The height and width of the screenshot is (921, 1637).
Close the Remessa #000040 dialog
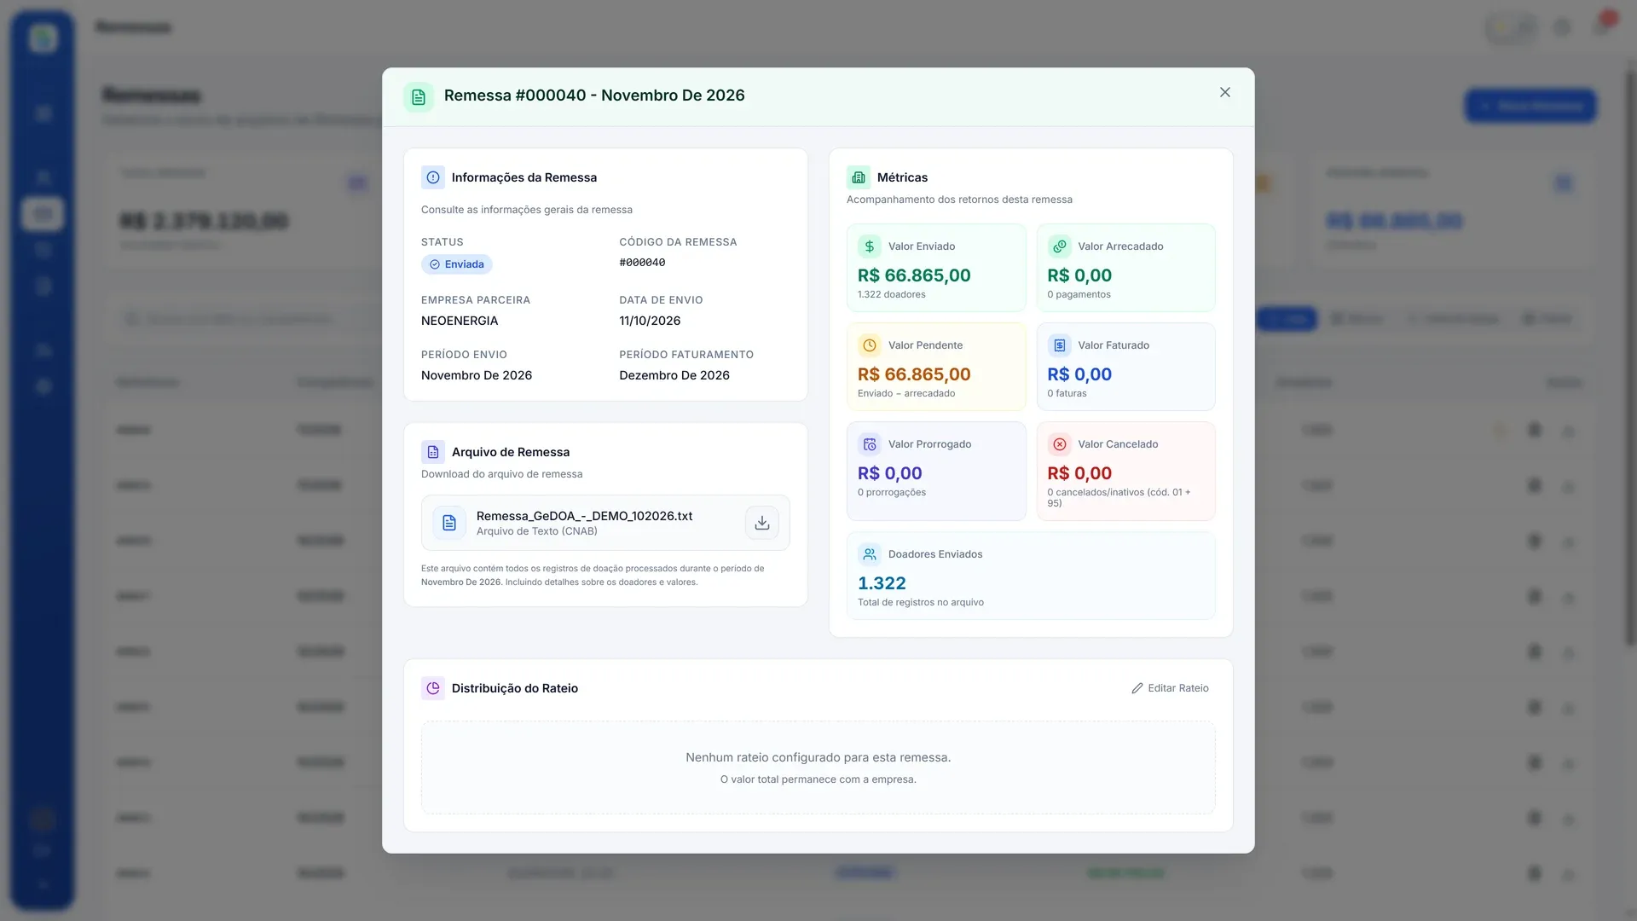(1224, 92)
